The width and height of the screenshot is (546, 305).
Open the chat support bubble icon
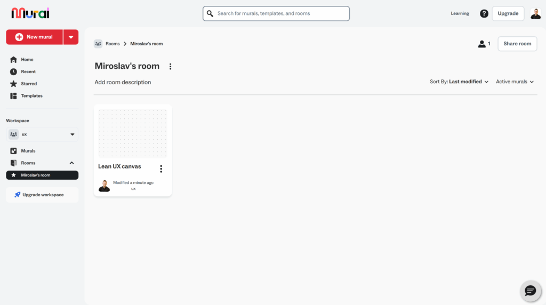[x=530, y=291]
